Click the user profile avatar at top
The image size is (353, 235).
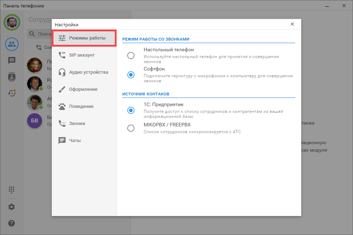pos(12,22)
